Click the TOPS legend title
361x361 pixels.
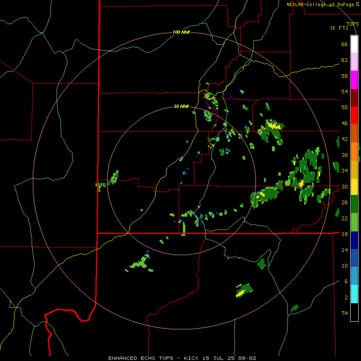353,24
